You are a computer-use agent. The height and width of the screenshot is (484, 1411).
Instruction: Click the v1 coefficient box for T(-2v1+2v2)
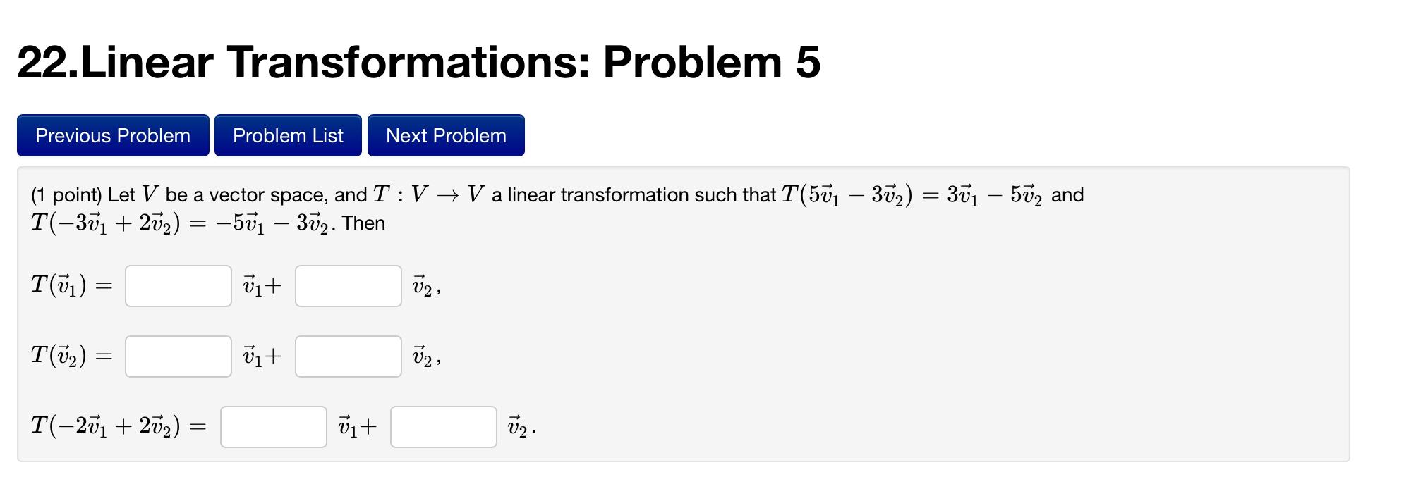(274, 426)
